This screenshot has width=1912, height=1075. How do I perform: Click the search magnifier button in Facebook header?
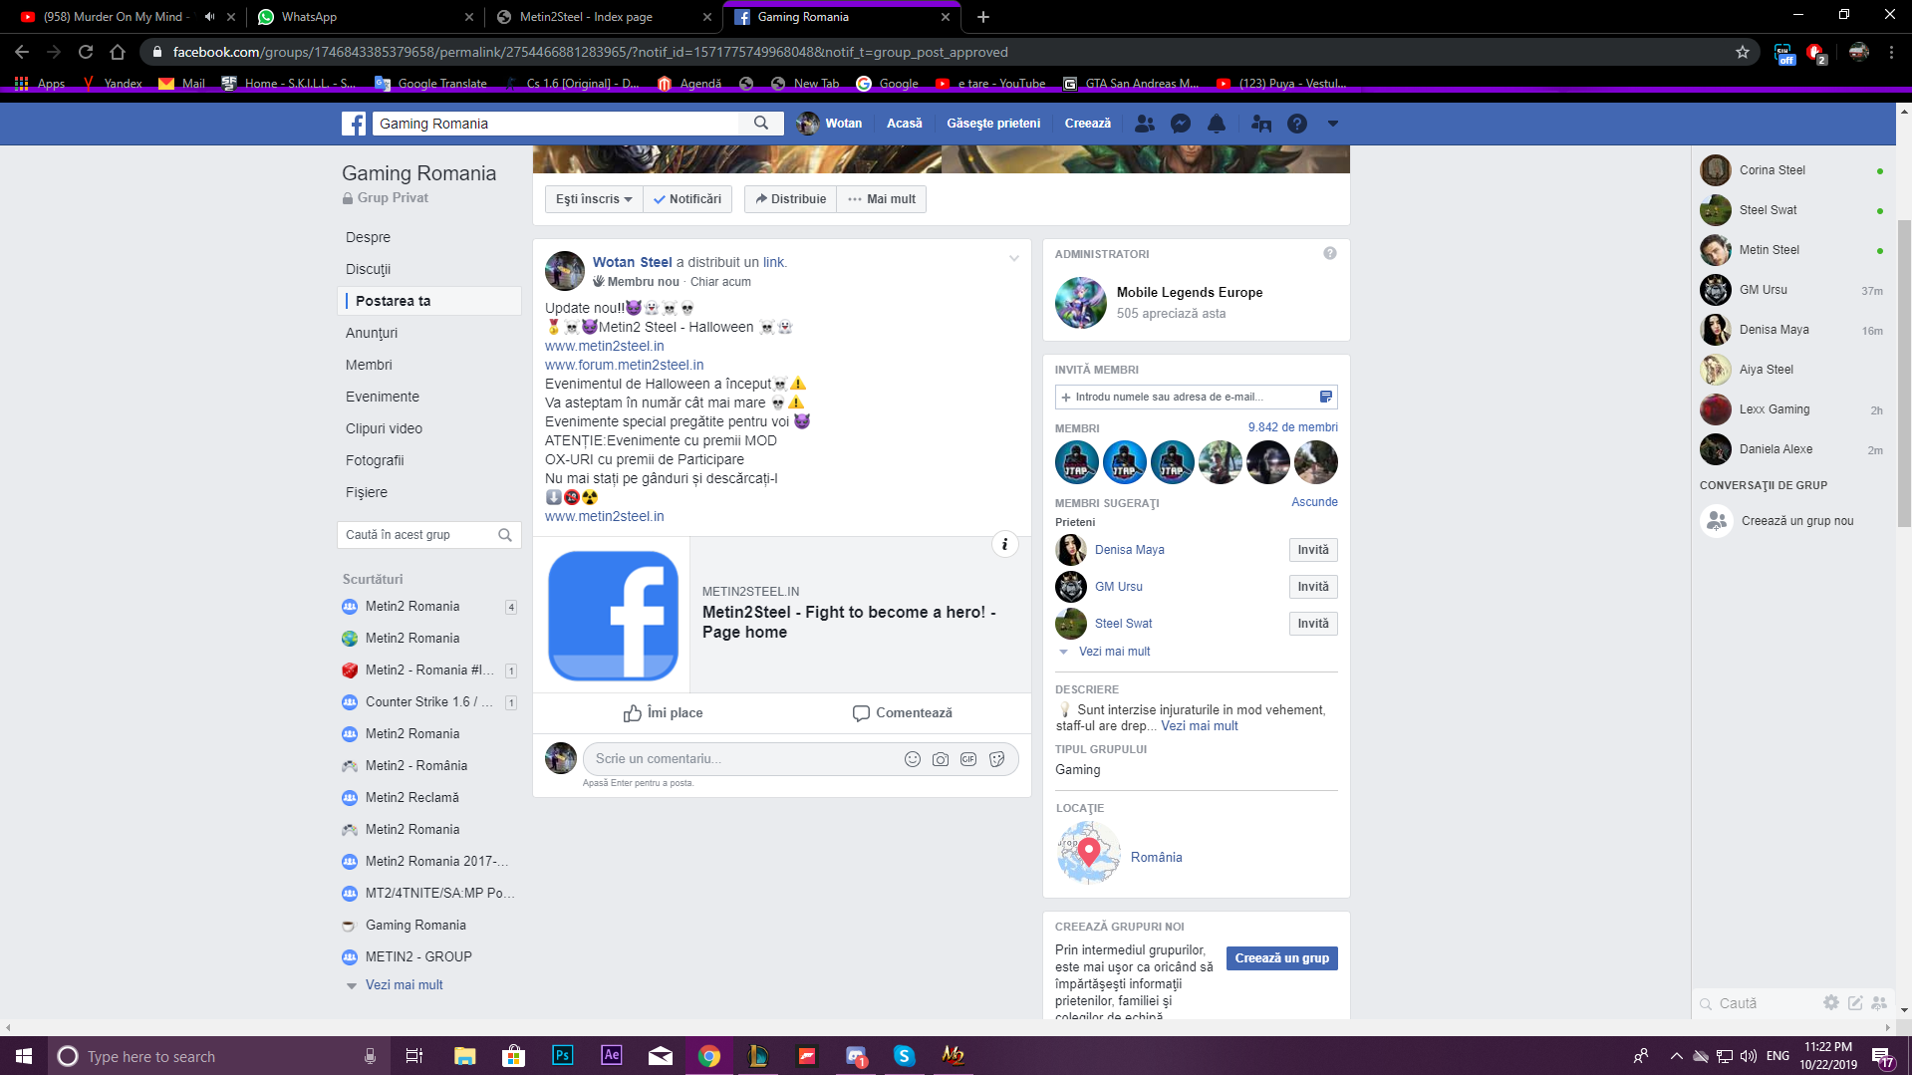point(761,124)
